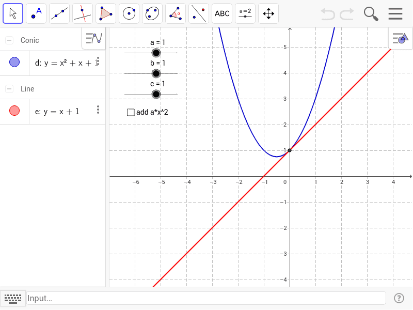Click the Undo button
413x310 pixels.
click(327, 13)
